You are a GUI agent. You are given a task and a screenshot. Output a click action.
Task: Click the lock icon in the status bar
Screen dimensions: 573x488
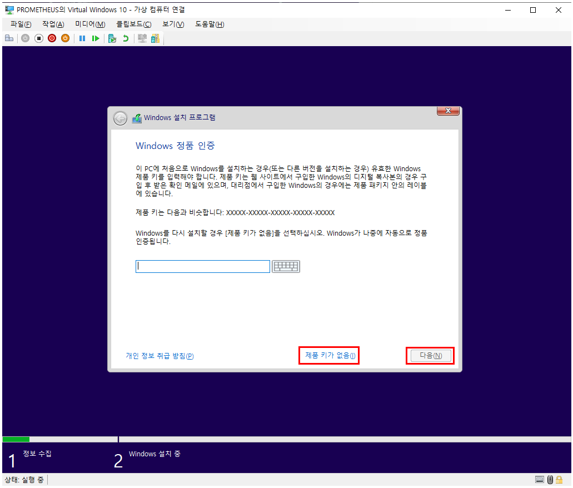[x=559, y=480]
